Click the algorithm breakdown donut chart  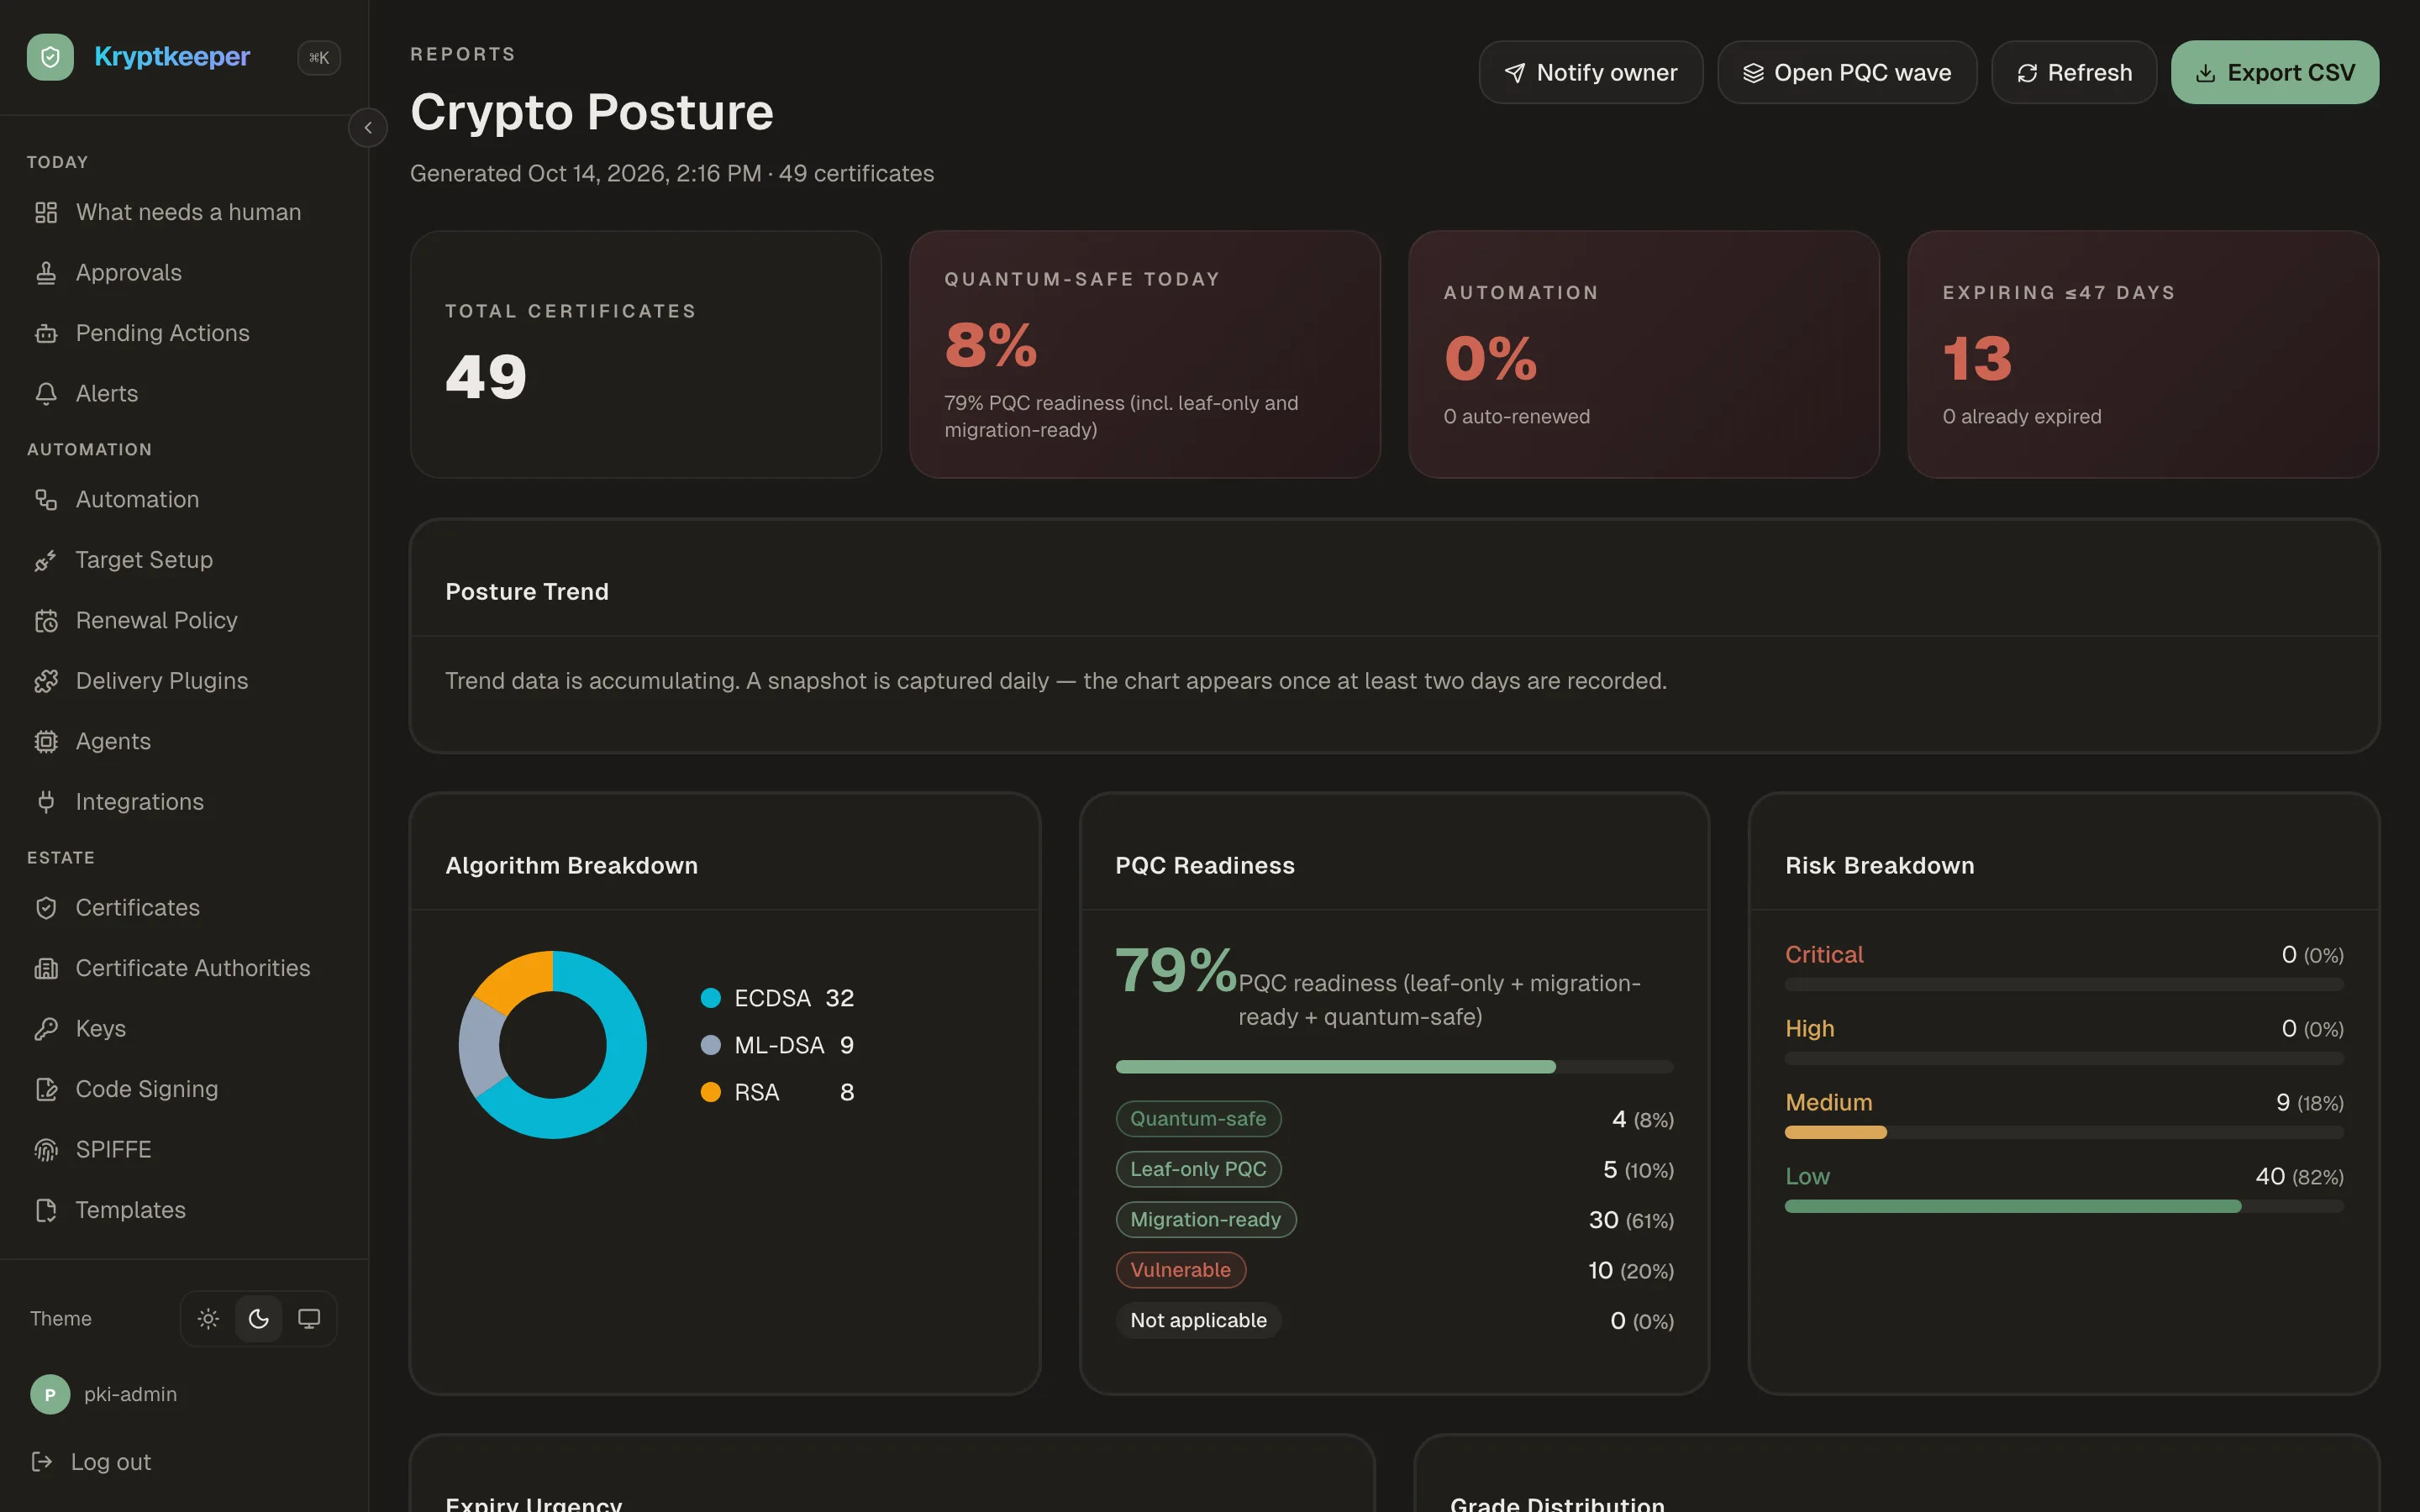pos(553,1045)
